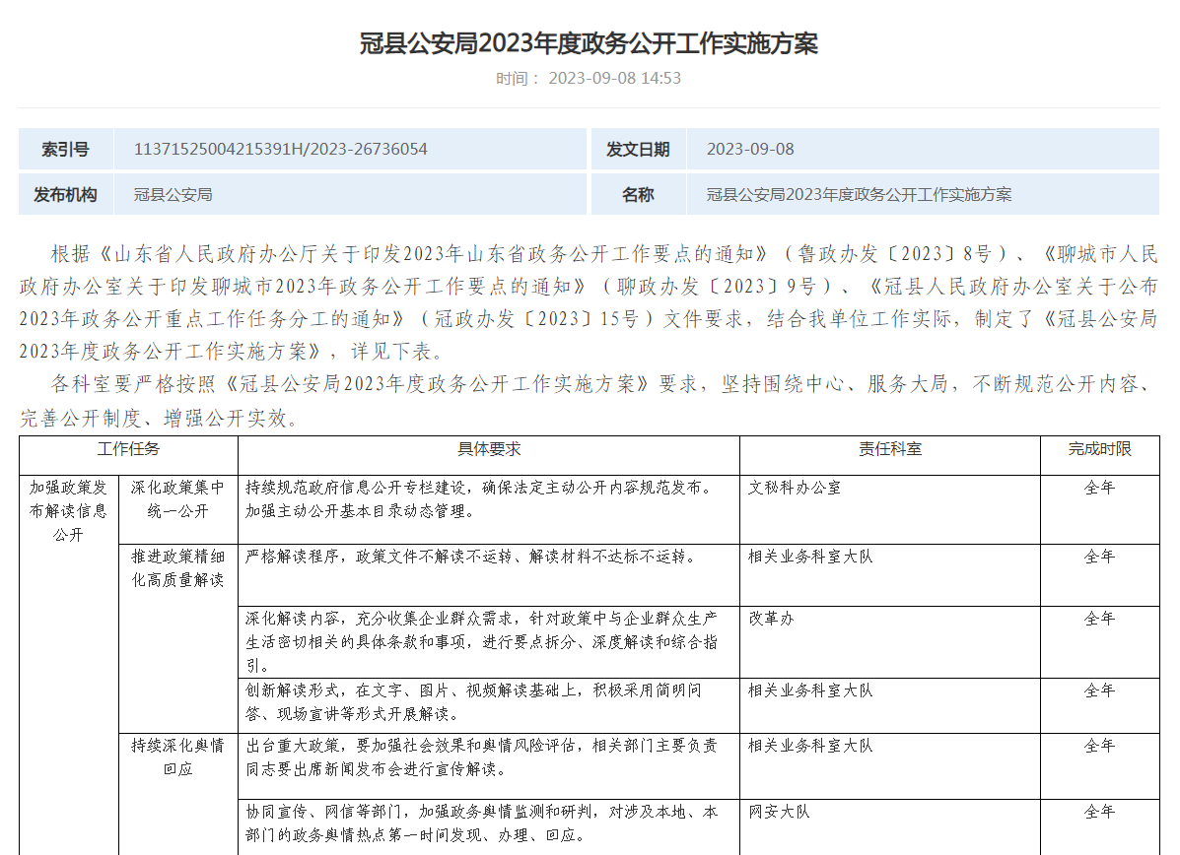Select 相关业务科室大队 in the 严格解读程序 row
This screenshot has width=1180, height=855.
(x=810, y=557)
